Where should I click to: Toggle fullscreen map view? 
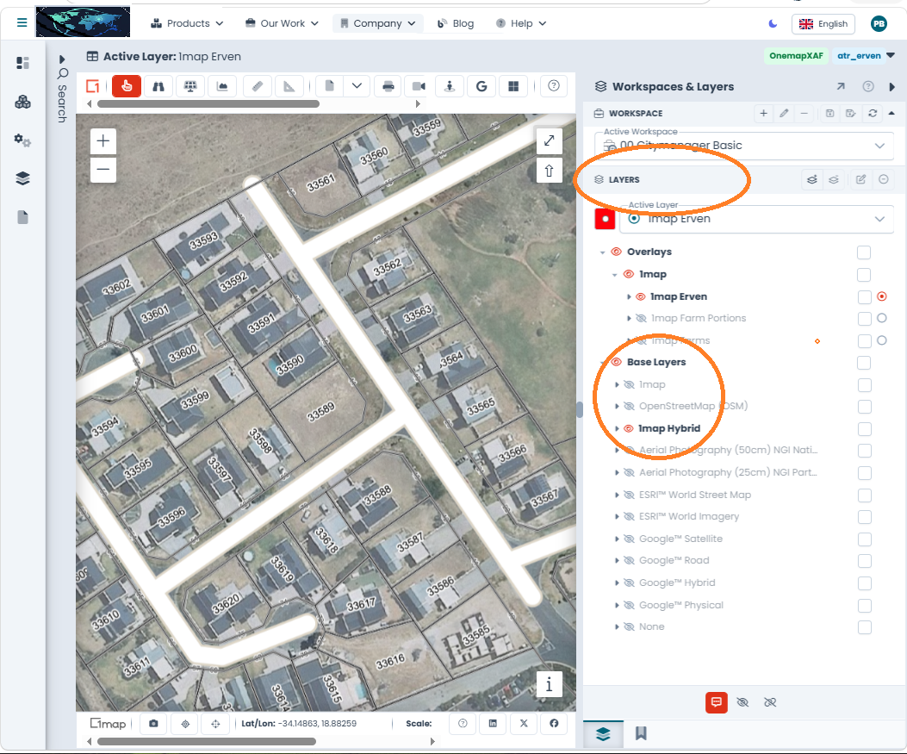tap(549, 140)
